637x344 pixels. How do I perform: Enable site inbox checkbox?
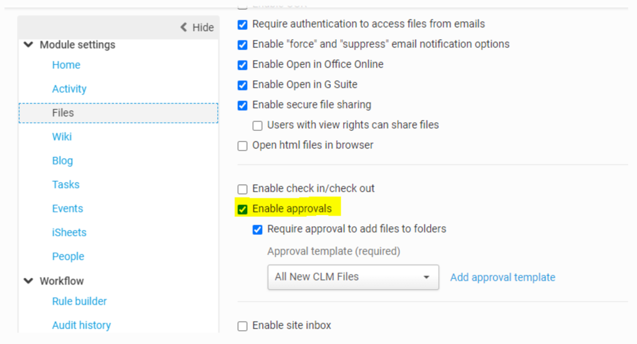(243, 326)
